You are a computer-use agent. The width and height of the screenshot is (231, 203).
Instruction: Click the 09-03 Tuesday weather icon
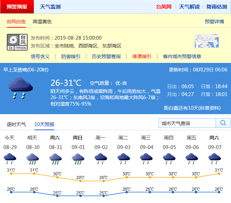coord(123,159)
